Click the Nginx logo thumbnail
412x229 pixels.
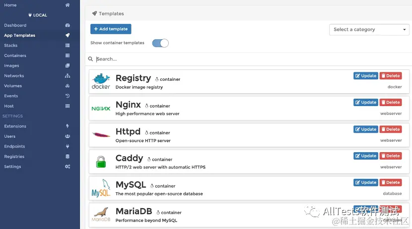point(101,109)
